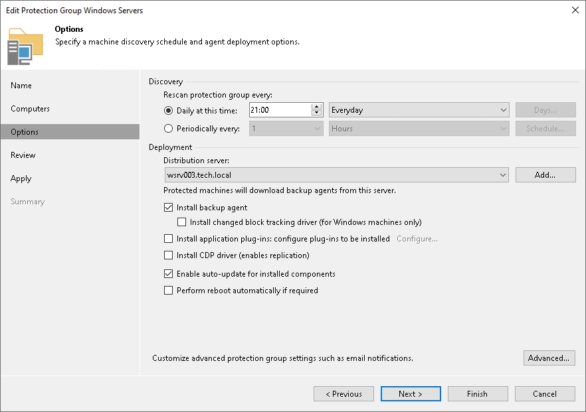586x412 pixels.
Task: Add a new distribution server
Action: (545, 174)
